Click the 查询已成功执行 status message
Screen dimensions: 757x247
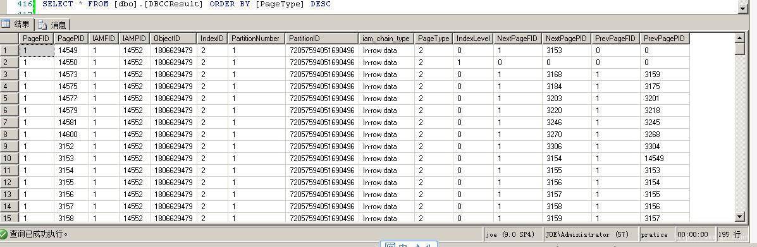tap(39, 234)
